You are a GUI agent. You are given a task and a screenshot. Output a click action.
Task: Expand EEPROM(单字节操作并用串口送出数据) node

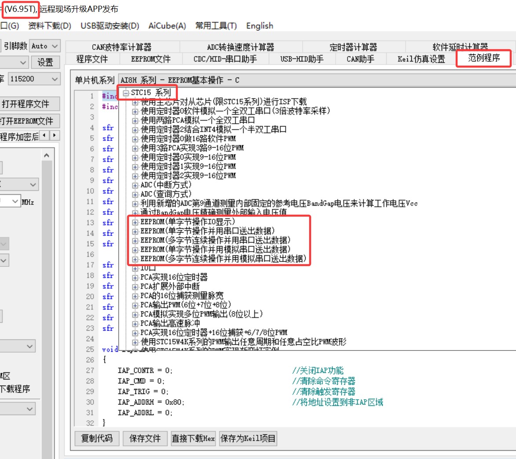click(135, 231)
